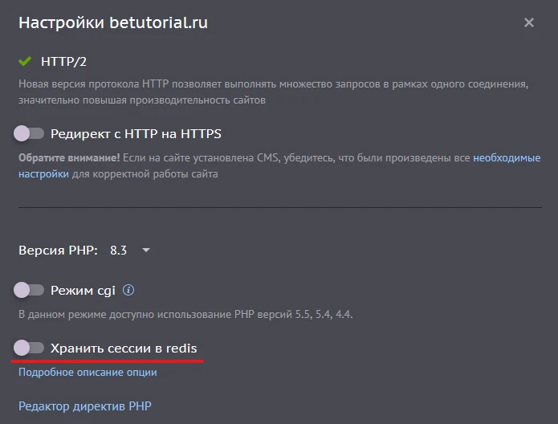Screen dimensions: 558x424
Task: Open the Подробное описание опции link
Action: pyautogui.click(x=88, y=373)
